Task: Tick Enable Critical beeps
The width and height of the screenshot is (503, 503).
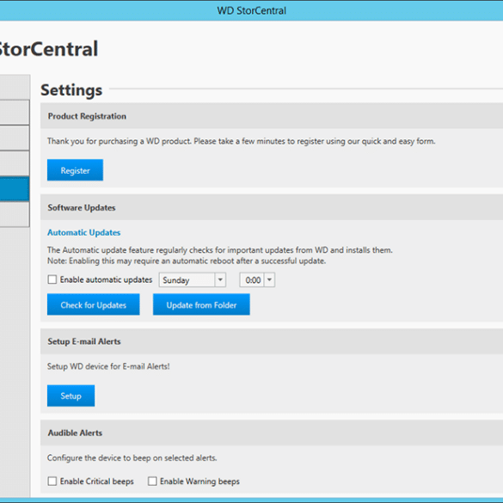Action: pos(52,481)
